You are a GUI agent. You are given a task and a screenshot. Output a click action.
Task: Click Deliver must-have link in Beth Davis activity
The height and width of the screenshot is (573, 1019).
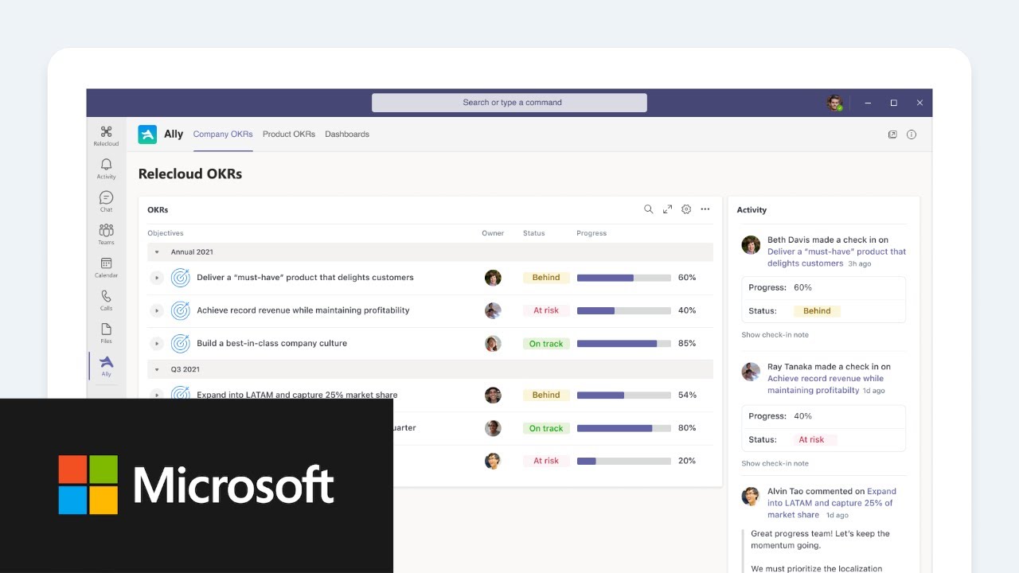click(836, 257)
